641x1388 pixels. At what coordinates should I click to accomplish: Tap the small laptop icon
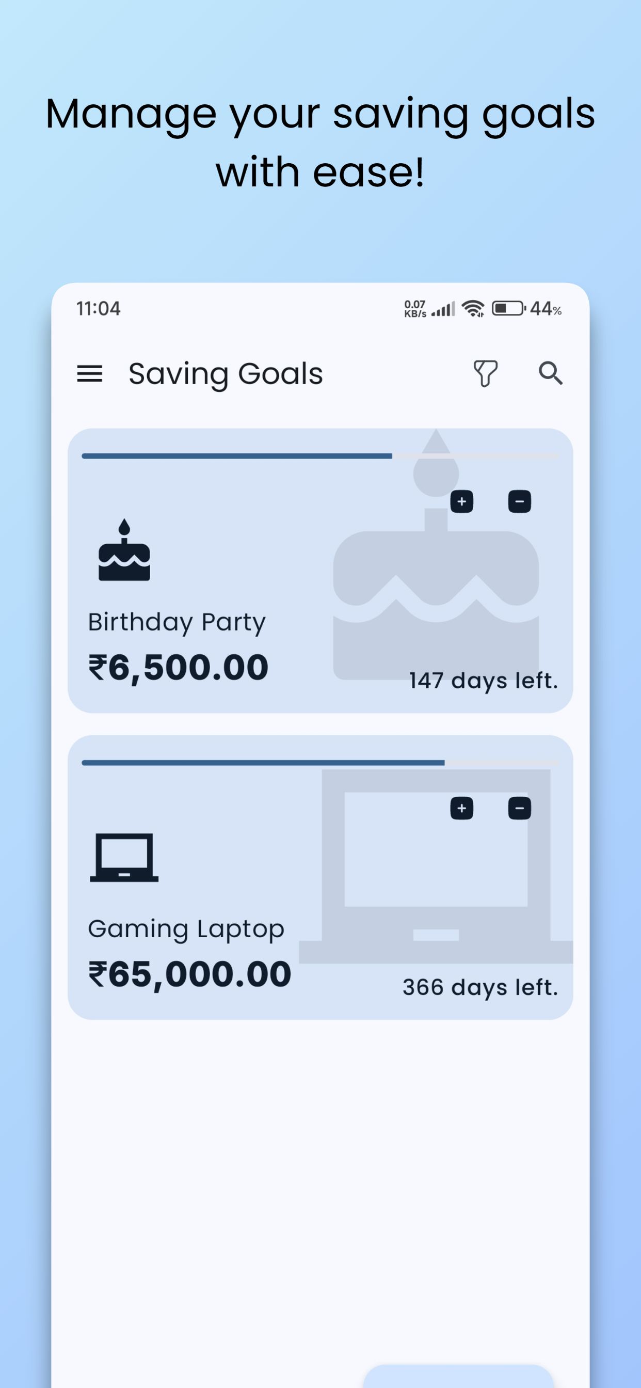[x=124, y=857]
